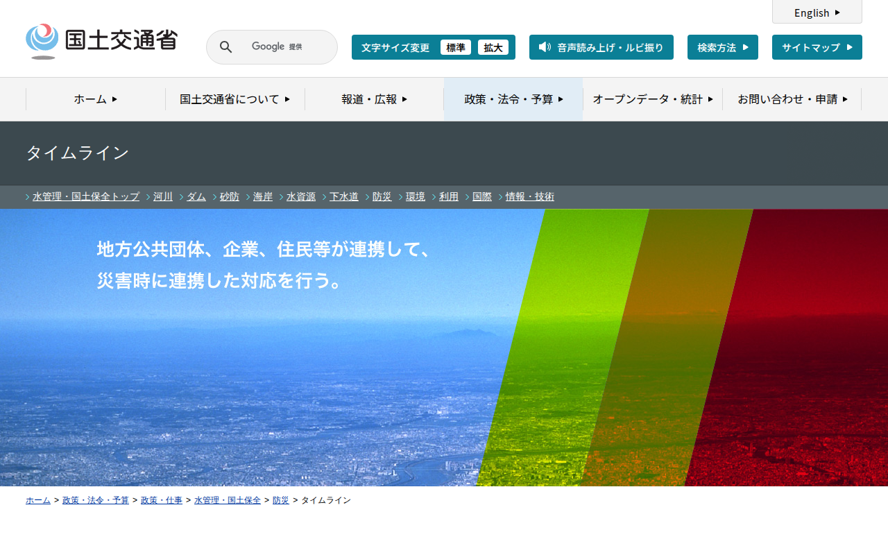Open 音声読み上げ・ルビ振り
The width and height of the screenshot is (888, 555).
coord(601,47)
